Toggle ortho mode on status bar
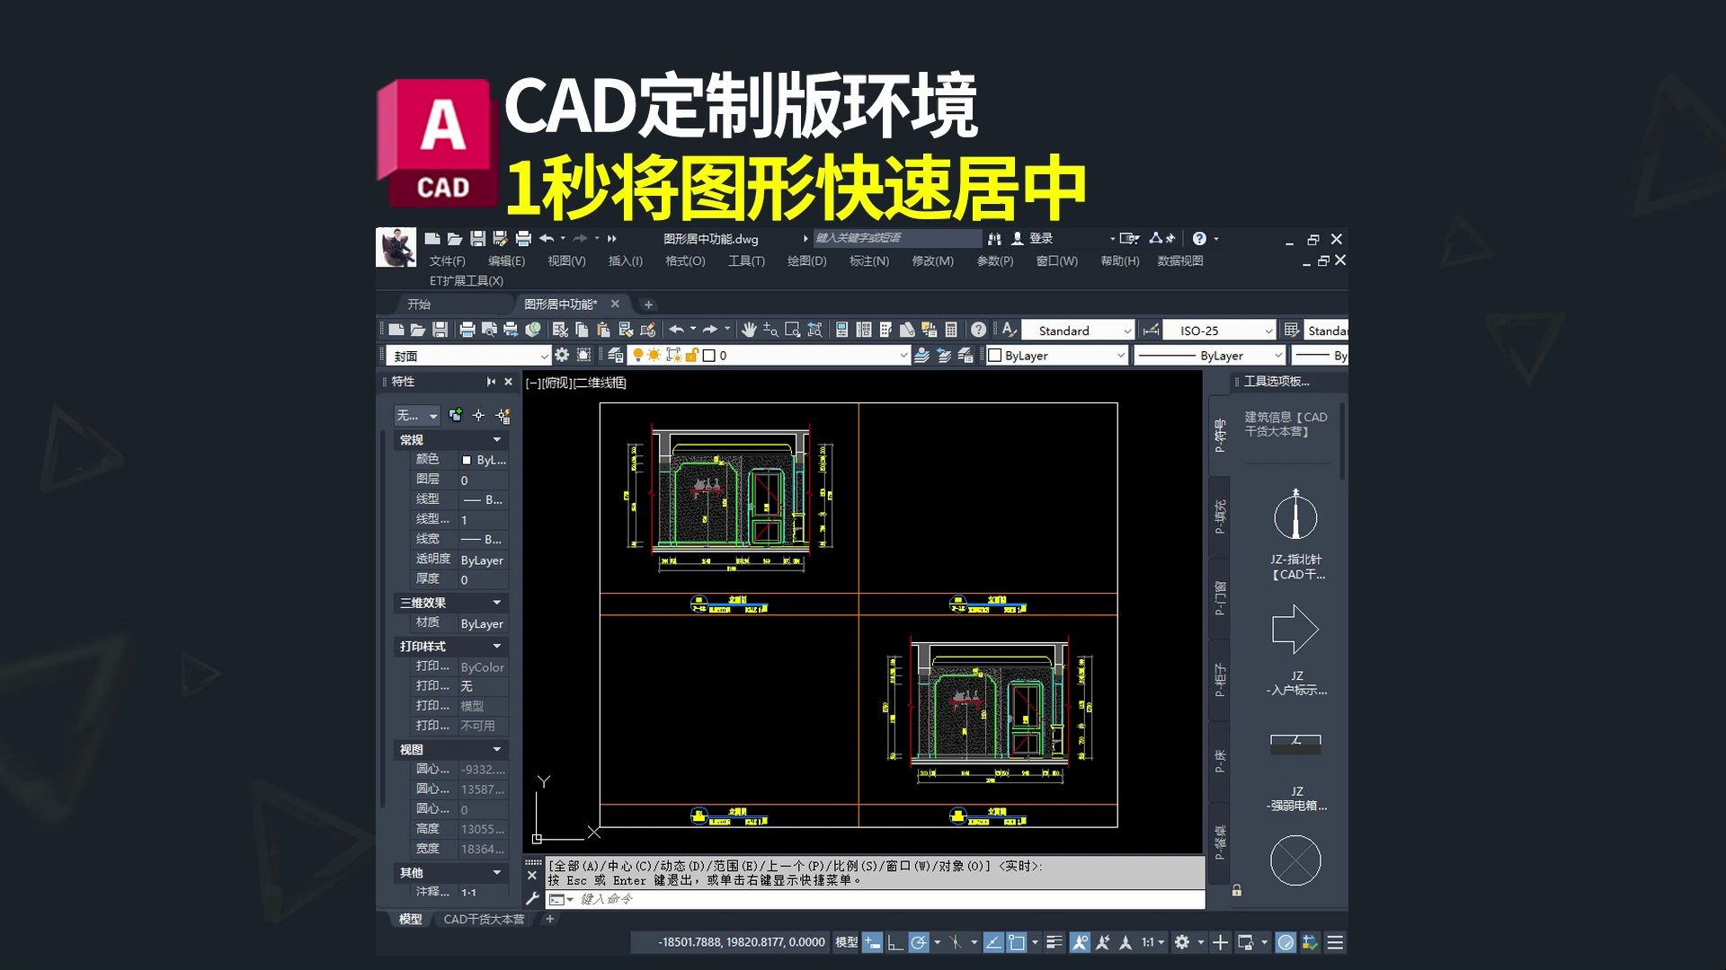1726x970 pixels. pos(895,942)
